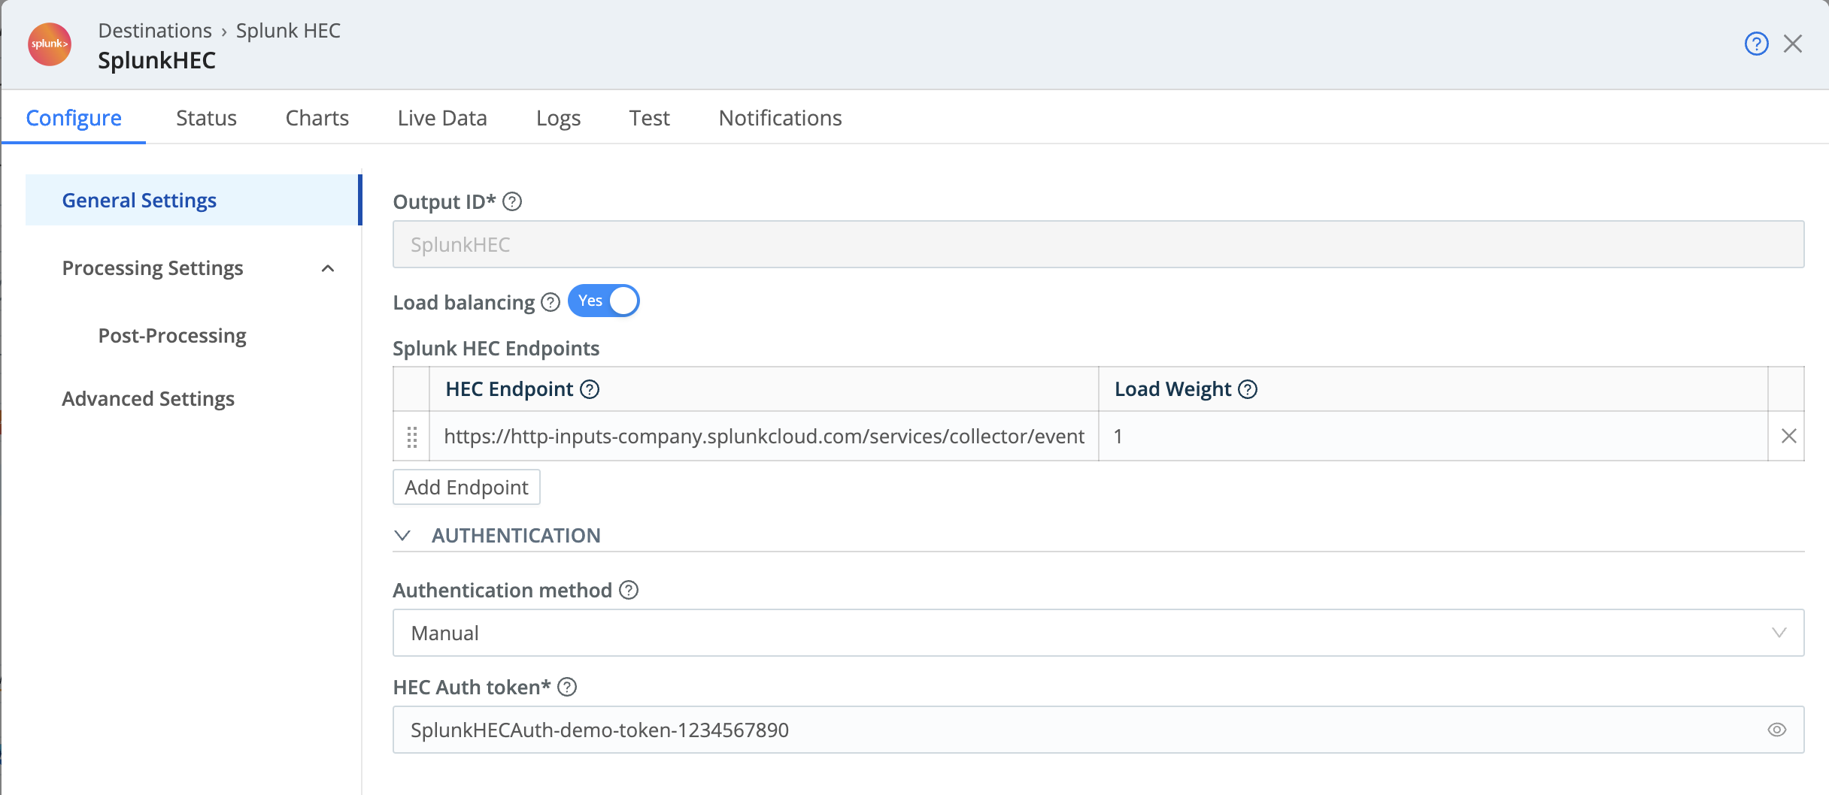This screenshot has height=795, width=1829.
Task: Open the Notifications tab
Action: coord(780,118)
